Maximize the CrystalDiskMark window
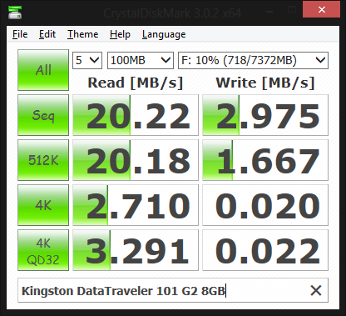Image resolution: width=346 pixels, height=316 pixels. 292,10
